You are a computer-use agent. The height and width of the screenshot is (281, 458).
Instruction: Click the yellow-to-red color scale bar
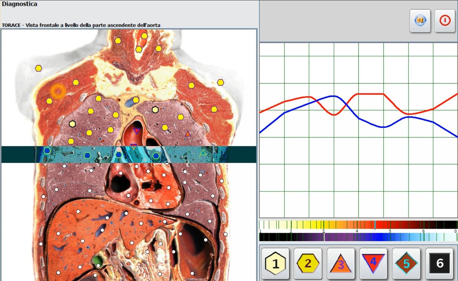tap(358, 225)
